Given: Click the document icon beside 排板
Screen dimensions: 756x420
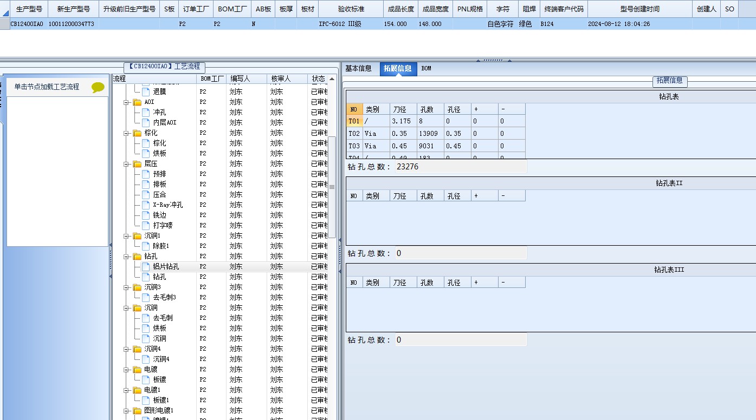Looking at the screenshot, I should tap(146, 185).
